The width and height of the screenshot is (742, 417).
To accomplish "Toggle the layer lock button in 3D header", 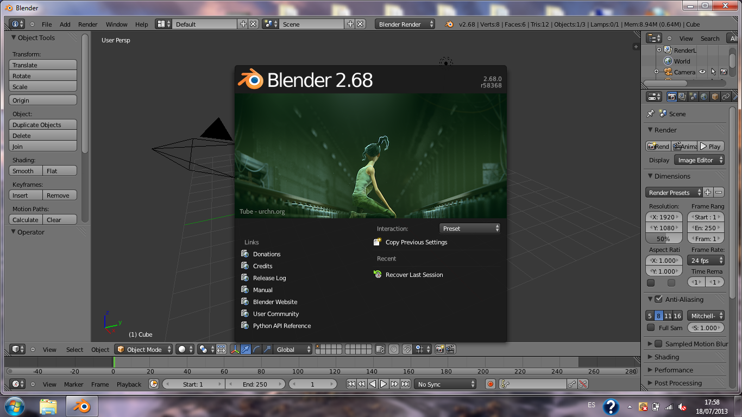I will click(380, 350).
